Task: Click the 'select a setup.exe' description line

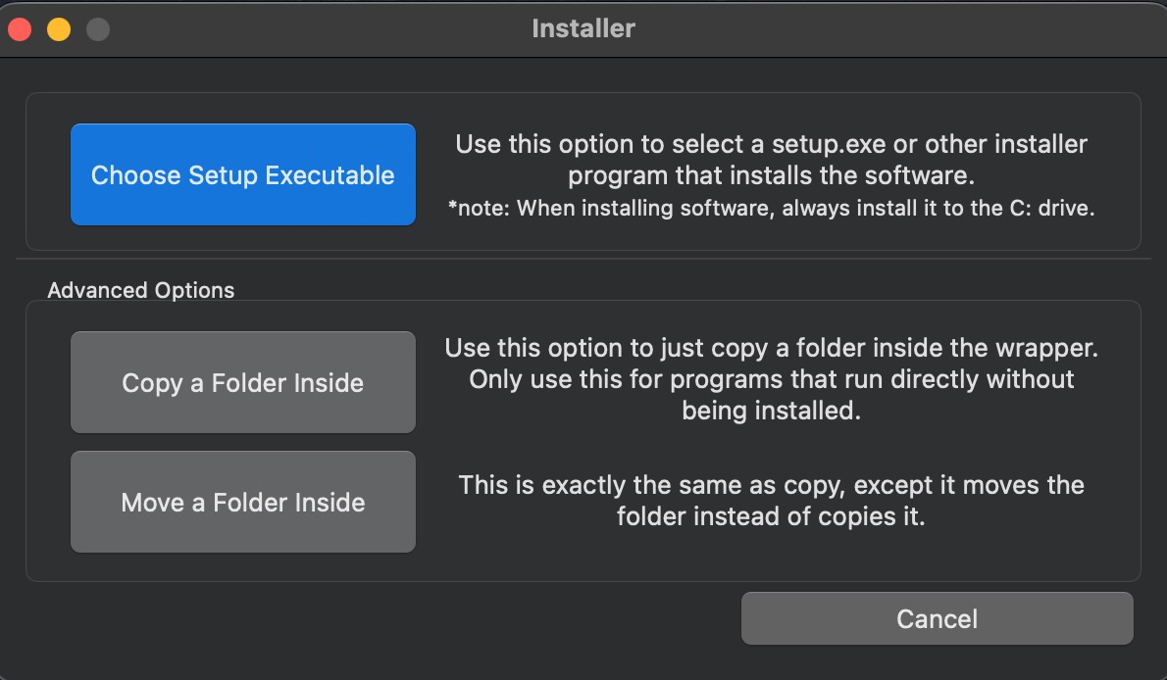Action: [x=771, y=144]
